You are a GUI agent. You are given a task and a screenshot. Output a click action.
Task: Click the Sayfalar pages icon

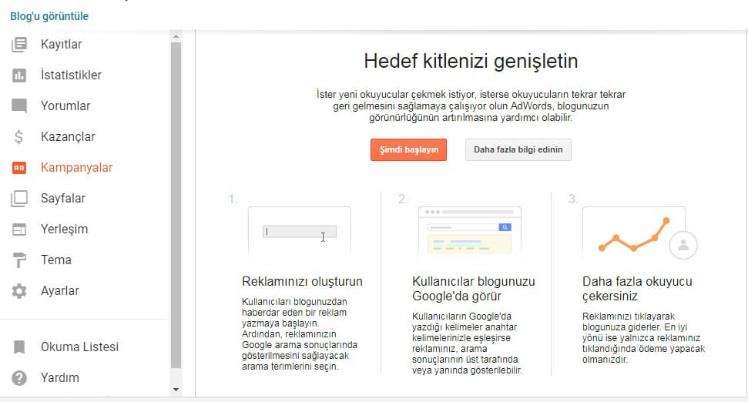pyautogui.click(x=19, y=199)
